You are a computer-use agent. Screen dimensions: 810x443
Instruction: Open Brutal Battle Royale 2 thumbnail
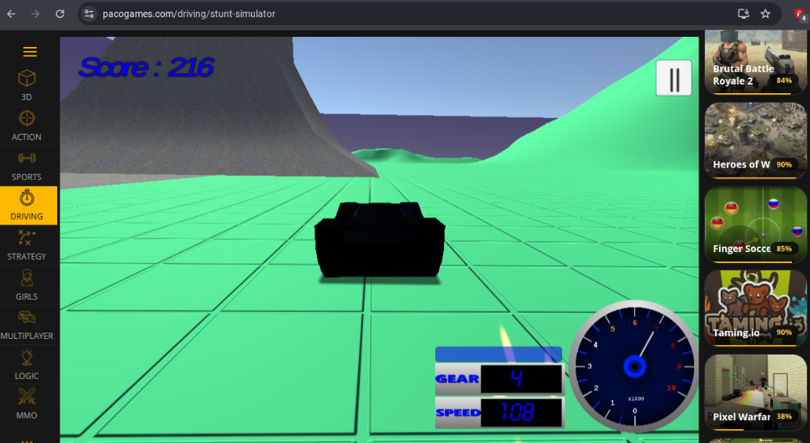[x=755, y=61]
